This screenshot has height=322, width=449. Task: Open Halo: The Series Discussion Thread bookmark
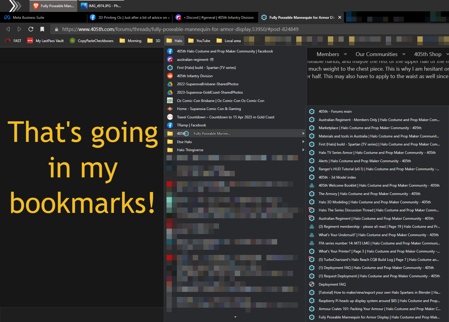[x=377, y=210]
